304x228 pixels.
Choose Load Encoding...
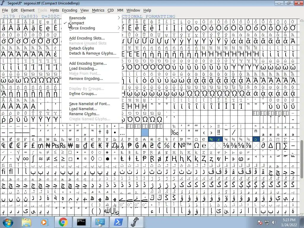[x=83, y=69]
